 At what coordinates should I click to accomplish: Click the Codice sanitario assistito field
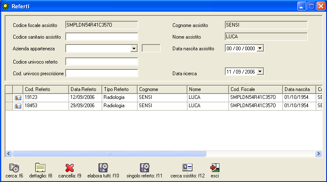click(101, 37)
